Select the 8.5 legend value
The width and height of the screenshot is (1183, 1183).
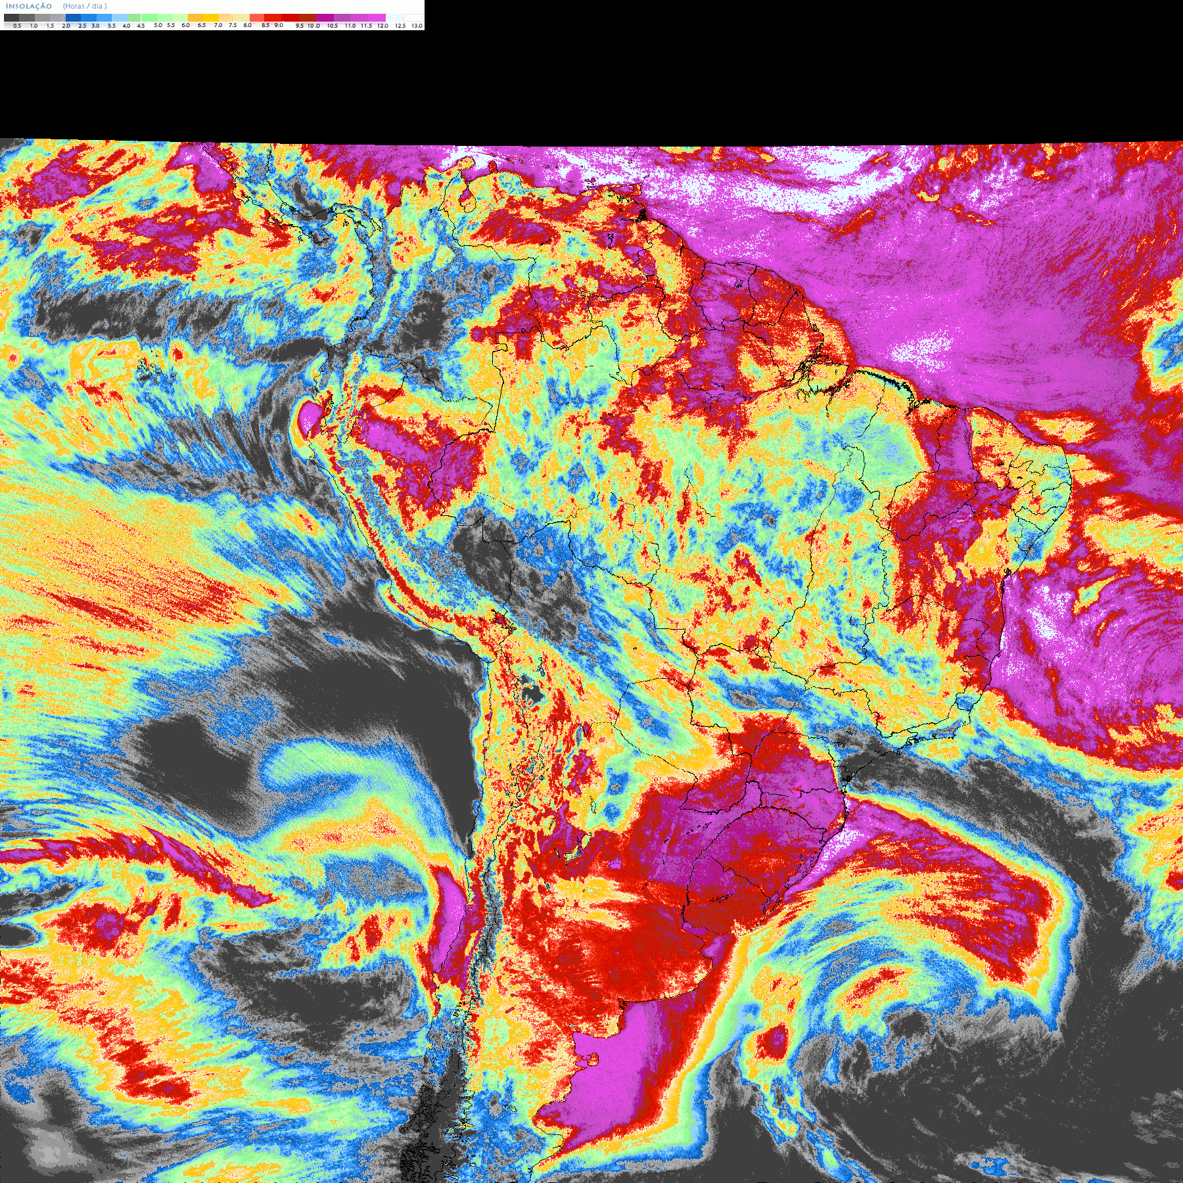[x=266, y=25]
